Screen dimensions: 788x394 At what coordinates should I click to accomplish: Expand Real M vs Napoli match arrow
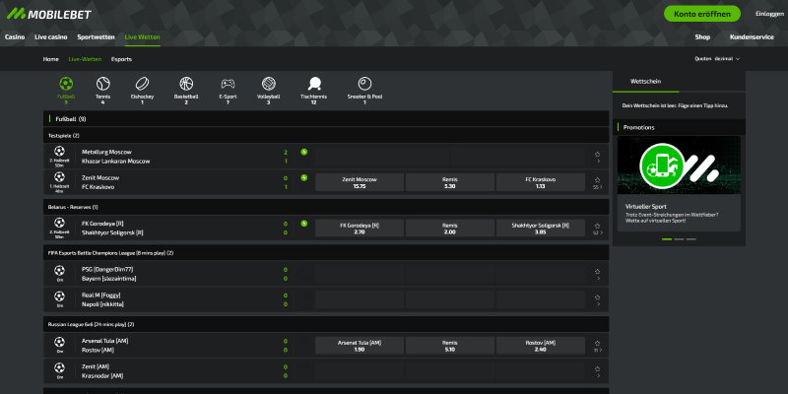pos(598,304)
